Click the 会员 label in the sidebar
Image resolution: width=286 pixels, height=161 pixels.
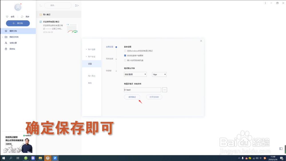coord(12,17)
